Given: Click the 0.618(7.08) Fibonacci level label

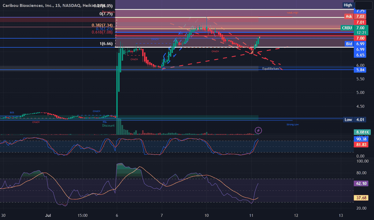Looking at the screenshot, I should point(102,32).
